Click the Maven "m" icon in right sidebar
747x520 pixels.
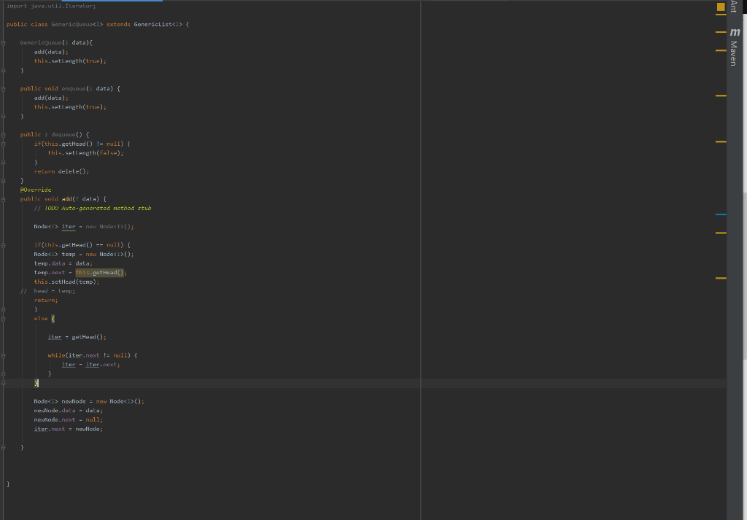pyautogui.click(x=735, y=32)
